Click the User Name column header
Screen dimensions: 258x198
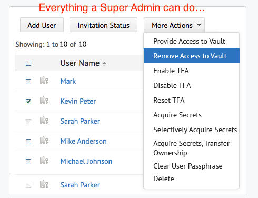tap(80, 63)
